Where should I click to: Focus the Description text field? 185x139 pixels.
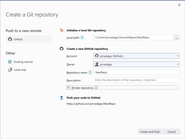tap(136, 80)
